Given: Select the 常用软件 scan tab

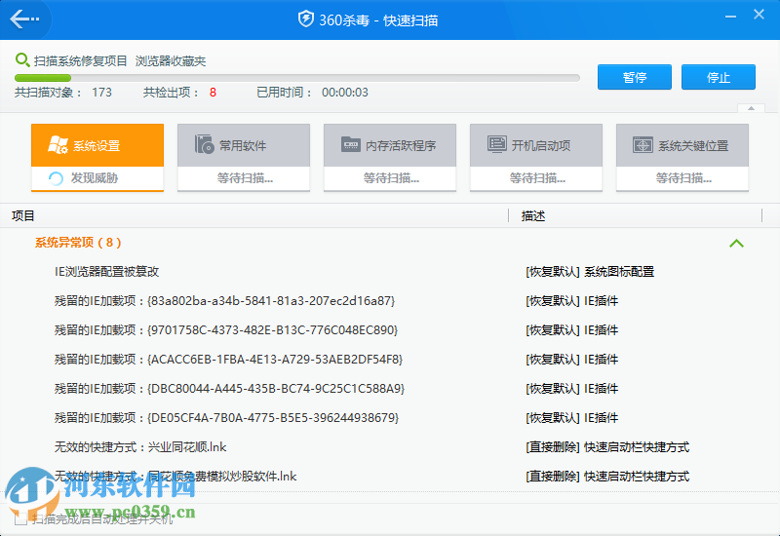Looking at the screenshot, I should (244, 157).
